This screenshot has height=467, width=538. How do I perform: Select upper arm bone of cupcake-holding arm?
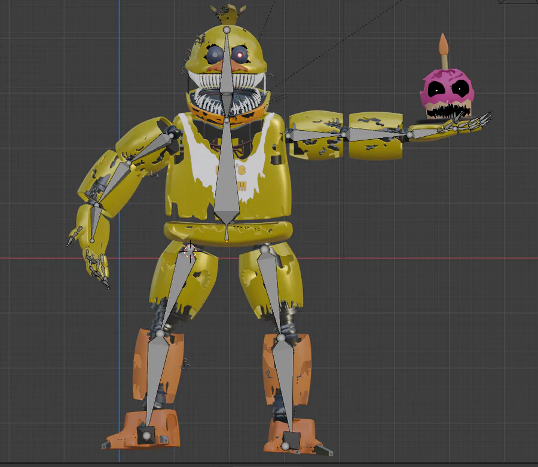(x=316, y=134)
